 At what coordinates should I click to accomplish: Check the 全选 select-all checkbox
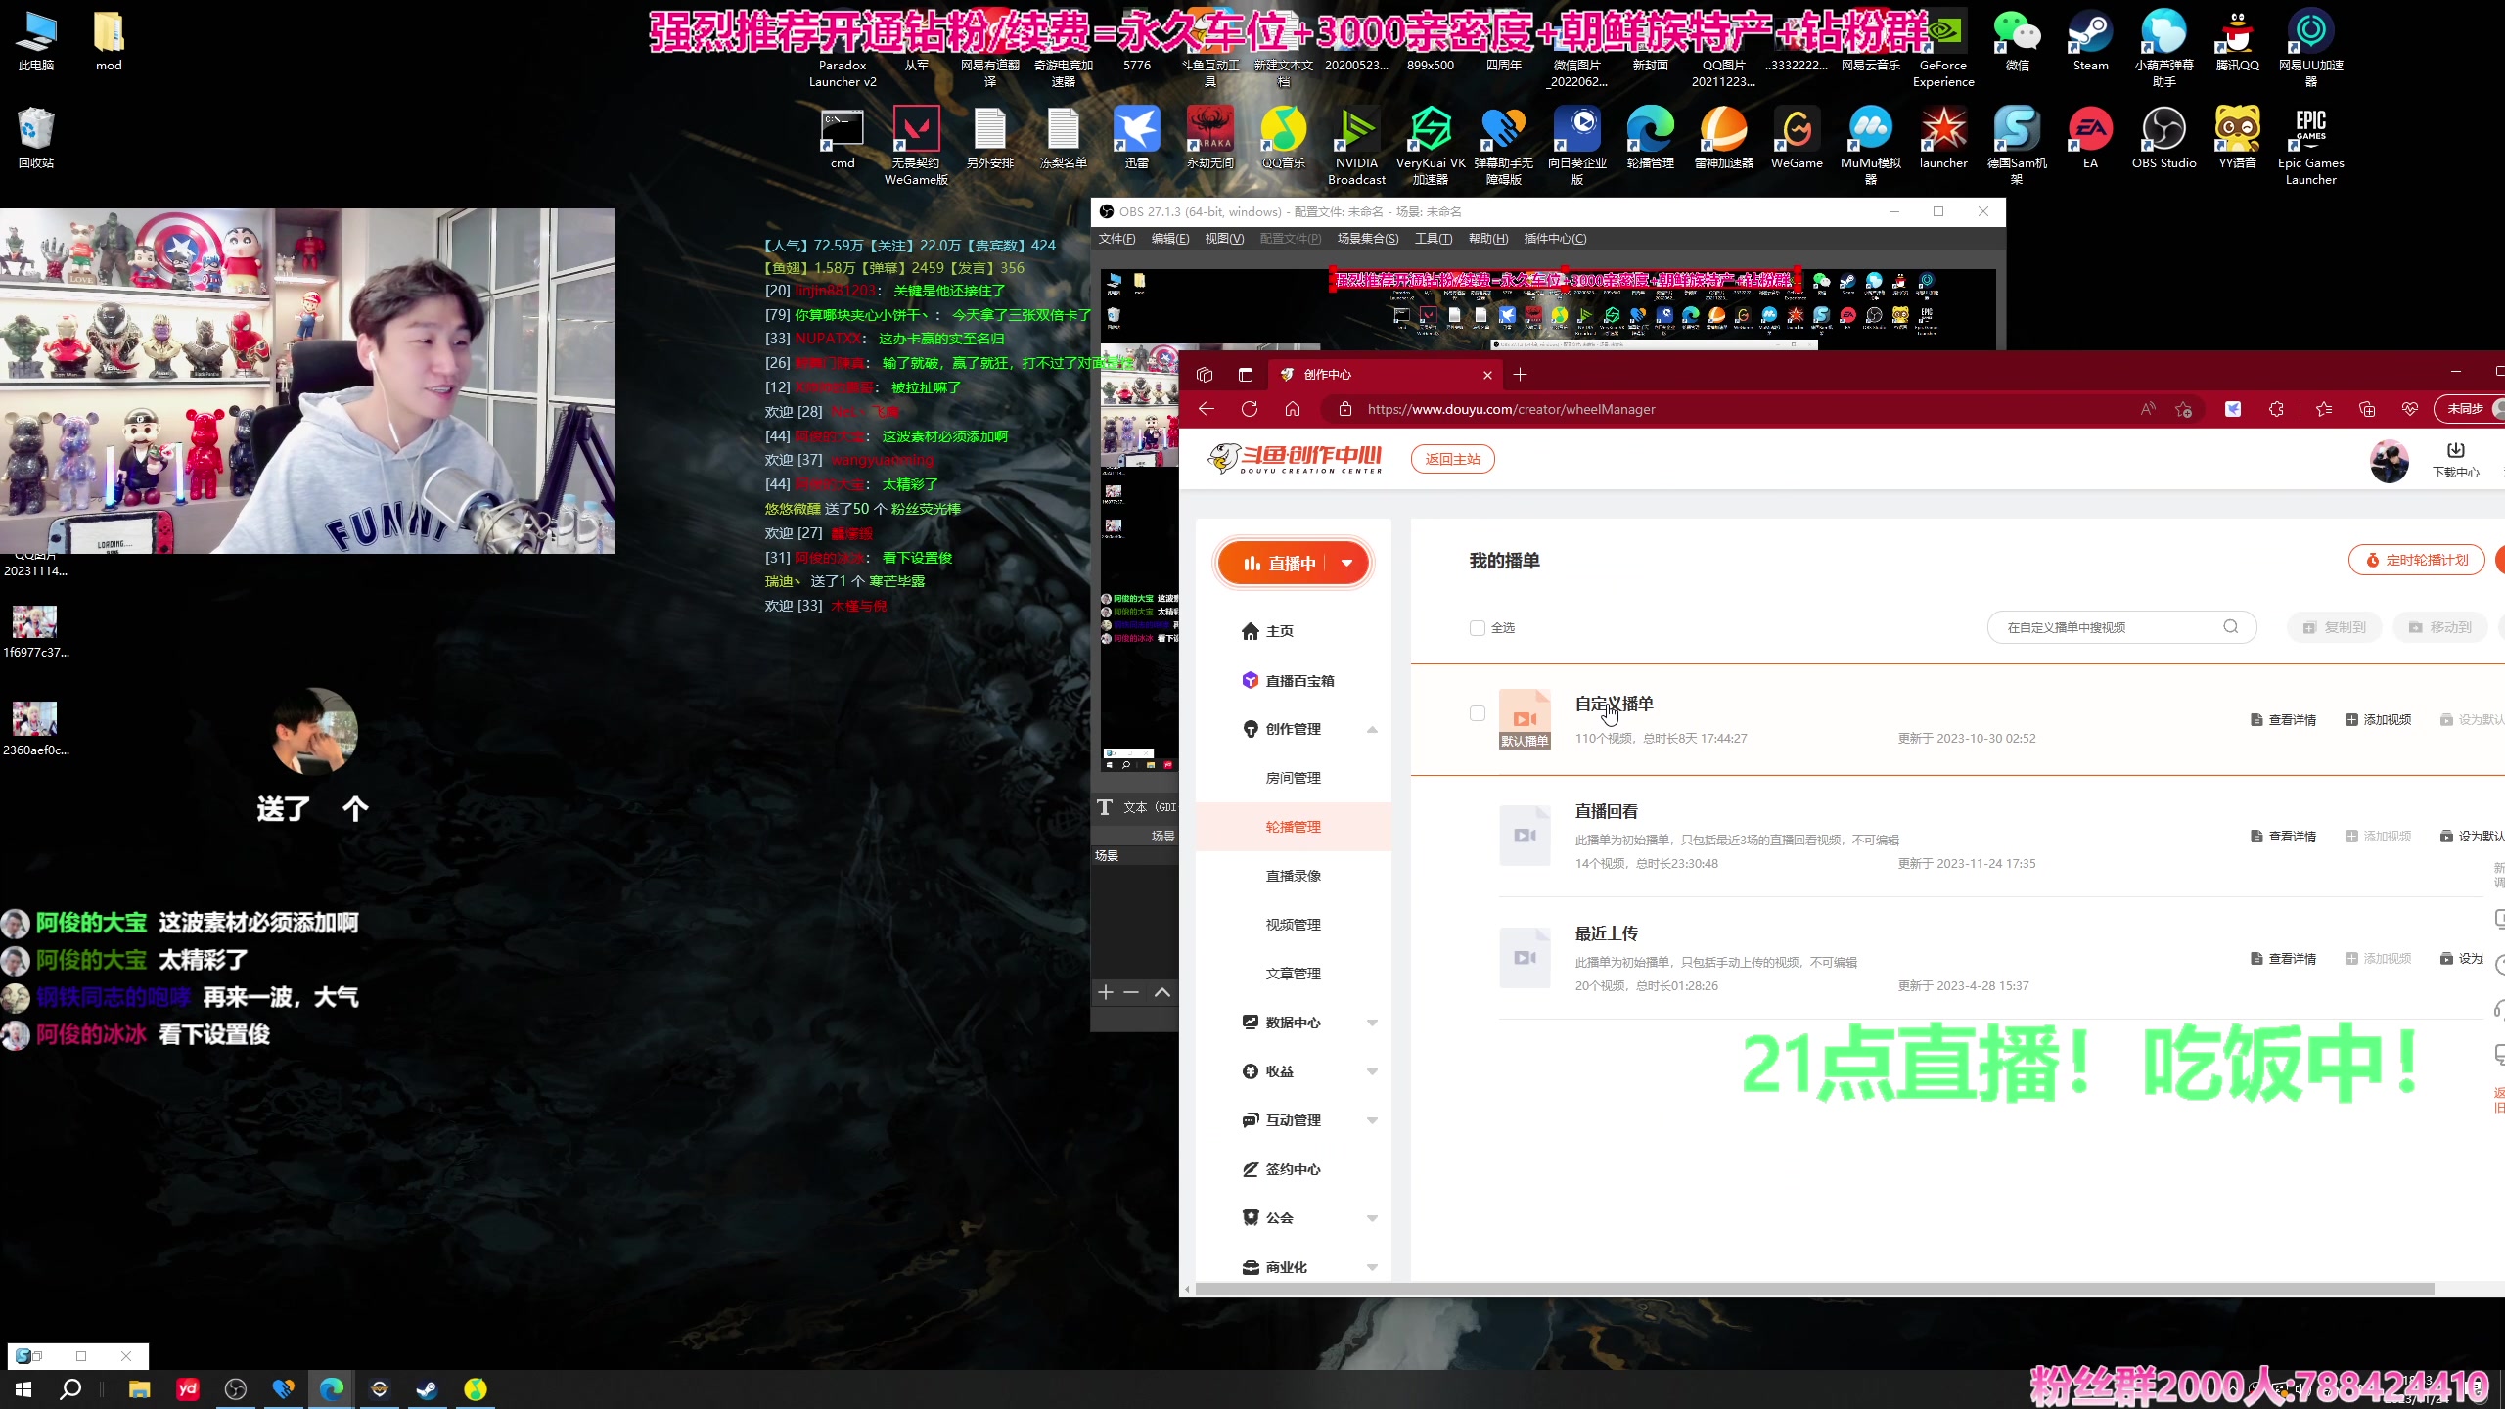1478,628
